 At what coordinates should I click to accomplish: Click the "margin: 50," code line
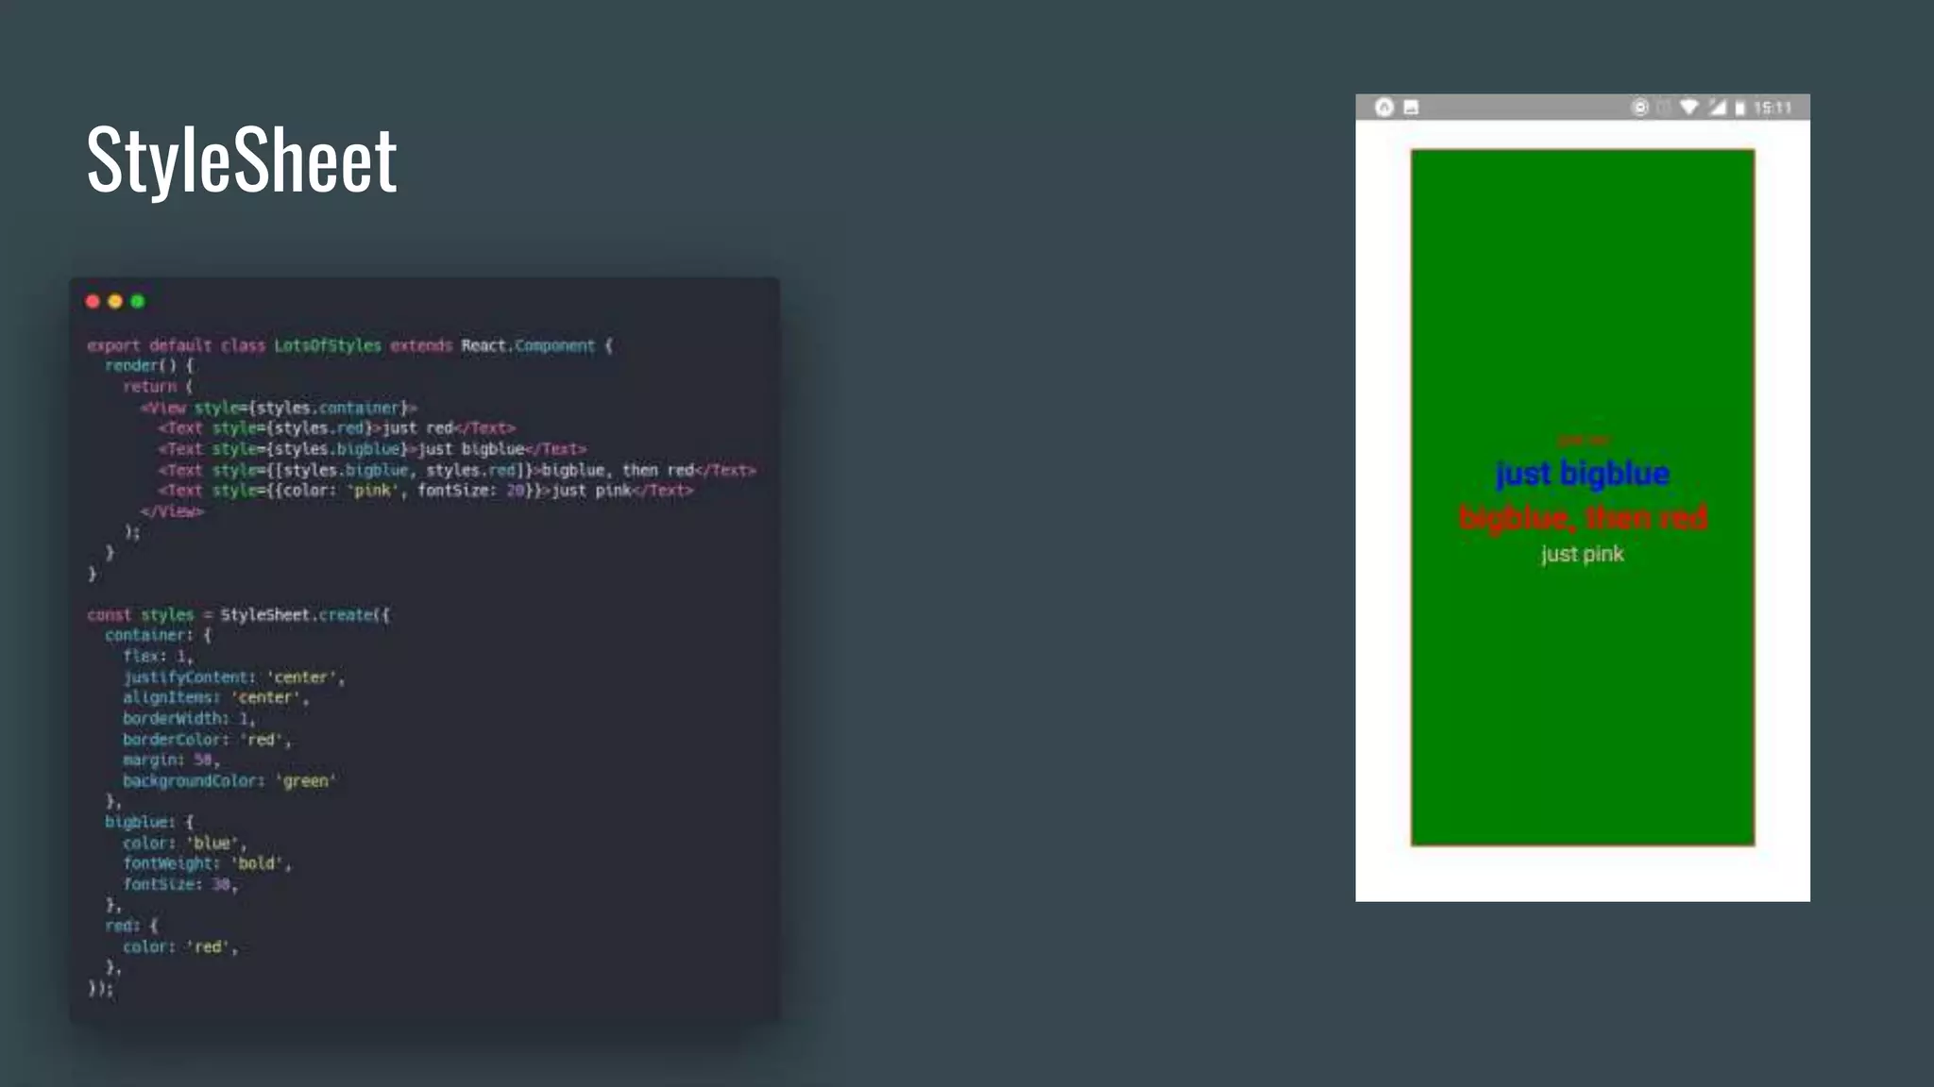[x=171, y=761]
